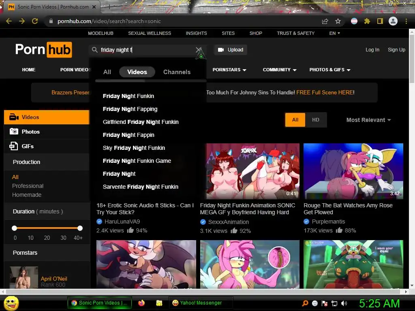The width and height of the screenshot is (415, 311).
Task: Switch to the HD quality filter
Action: pos(315,120)
